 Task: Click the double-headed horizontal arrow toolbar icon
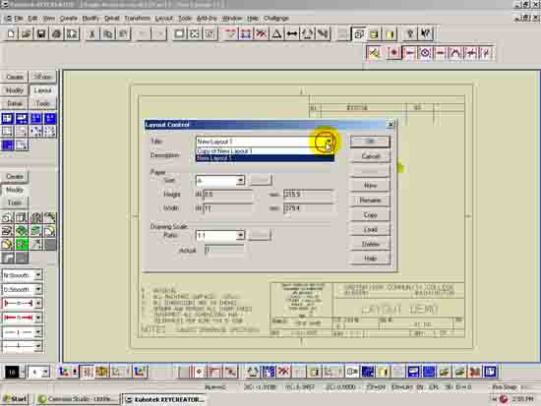pos(292,33)
